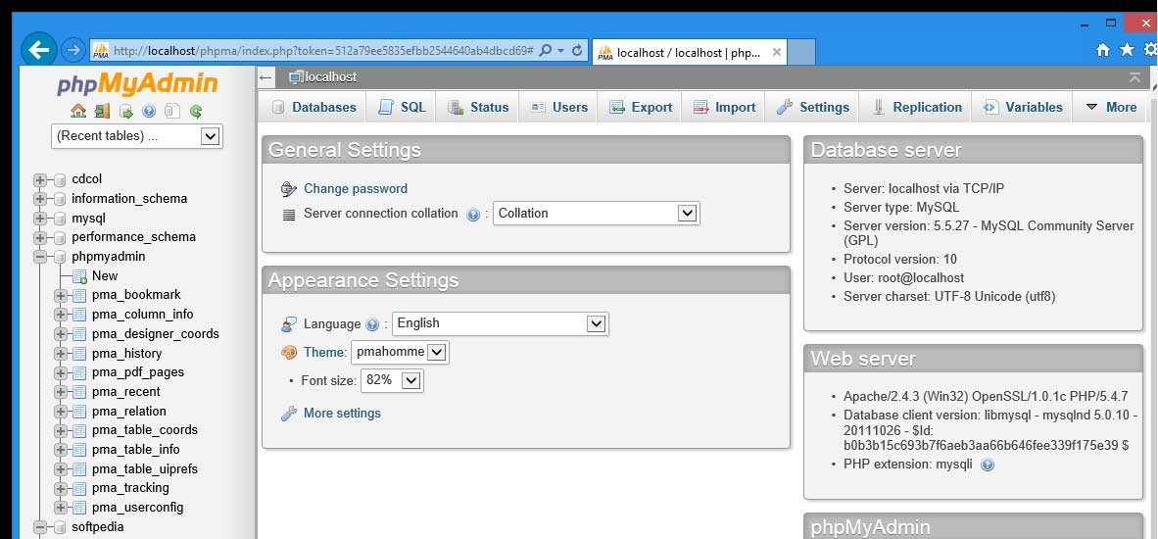The width and height of the screenshot is (1158, 539).
Task: Open the Settings tab
Action: click(x=813, y=107)
